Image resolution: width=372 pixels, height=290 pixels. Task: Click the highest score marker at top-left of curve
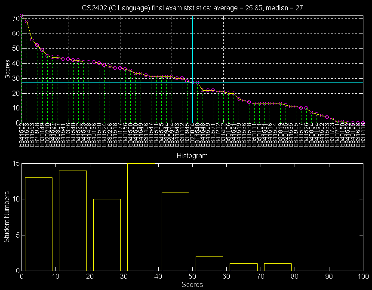[22, 15]
